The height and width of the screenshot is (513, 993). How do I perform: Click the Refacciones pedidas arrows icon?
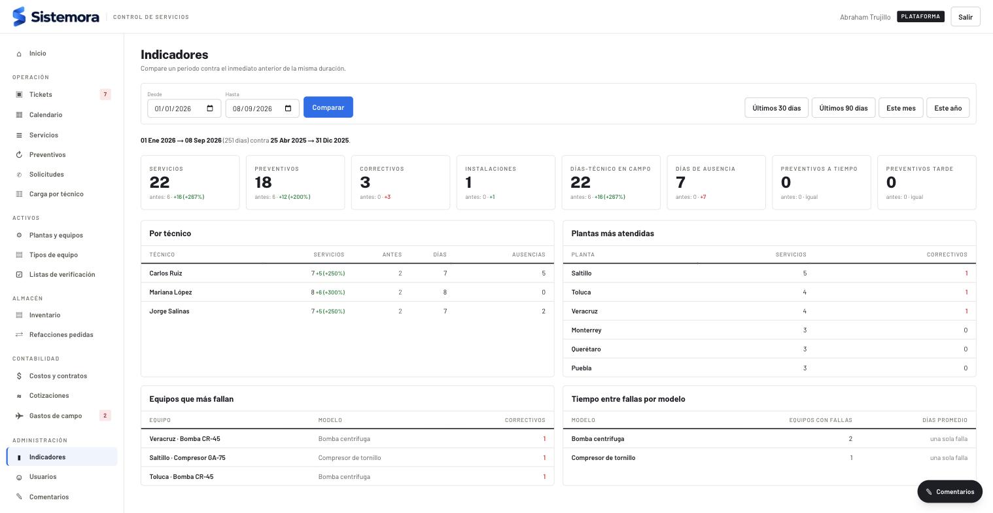click(x=19, y=335)
